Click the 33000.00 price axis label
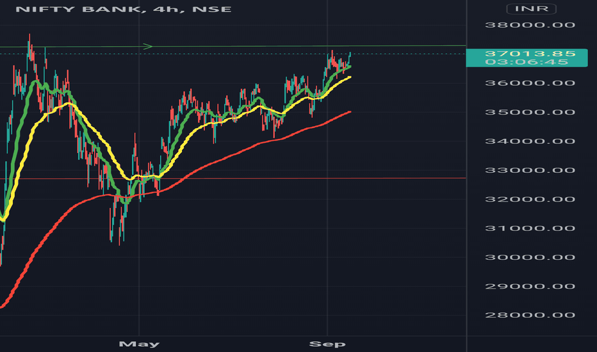This screenshot has height=352, width=597. coord(530,170)
